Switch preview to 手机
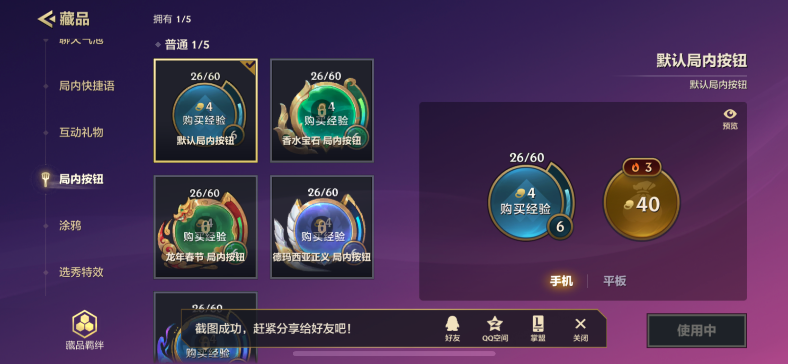This screenshot has width=788, height=364. [561, 281]
